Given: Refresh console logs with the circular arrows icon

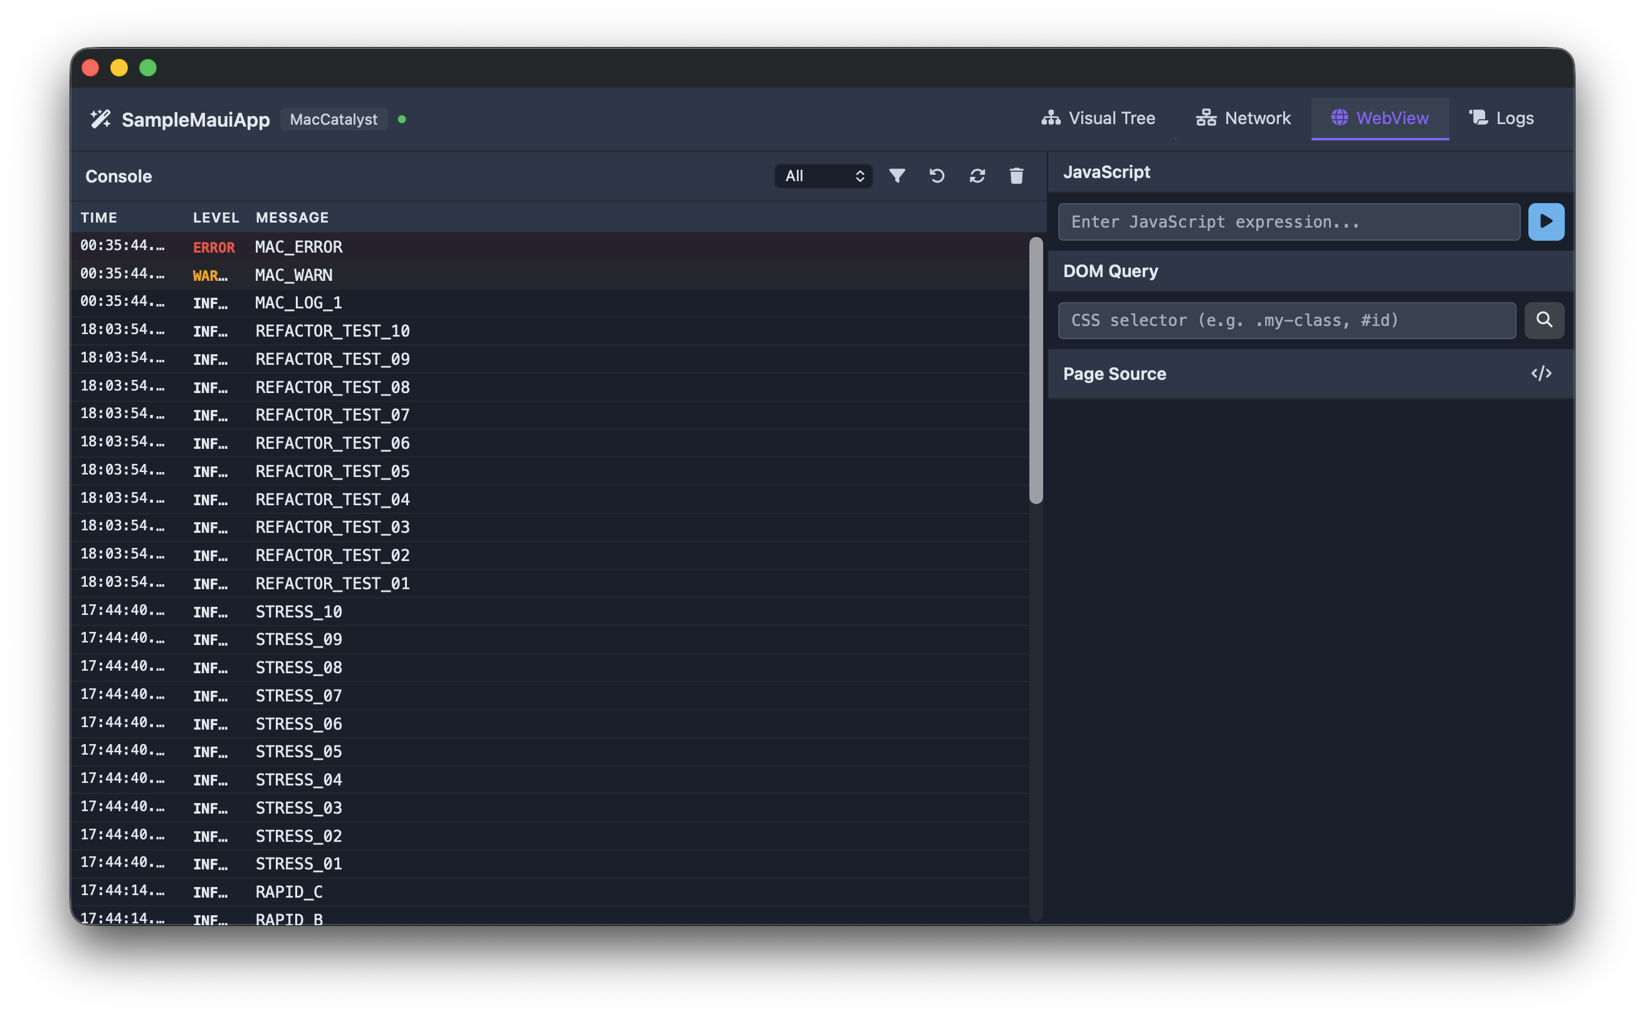Looking at the screenshot, I should tap(977, 176).
